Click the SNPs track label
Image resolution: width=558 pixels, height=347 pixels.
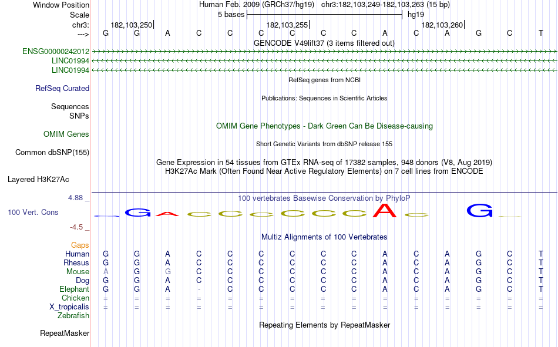tap(79, 116)
